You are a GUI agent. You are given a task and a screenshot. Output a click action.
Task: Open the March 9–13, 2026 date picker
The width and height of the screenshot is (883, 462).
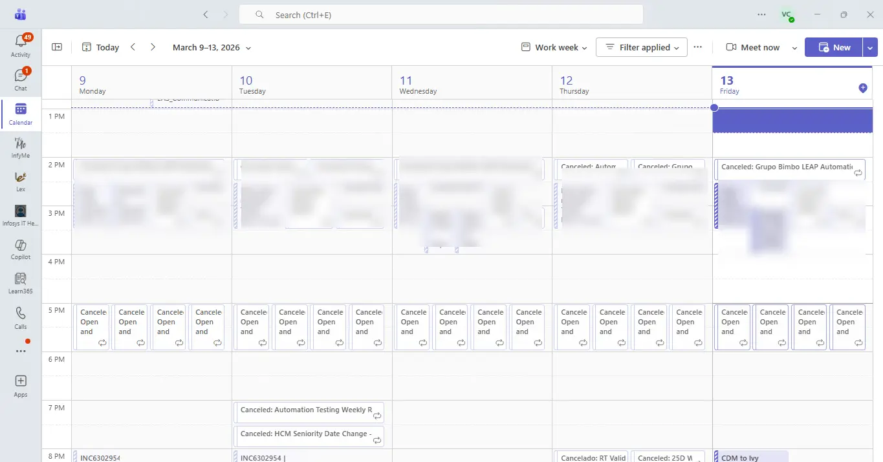211,47
